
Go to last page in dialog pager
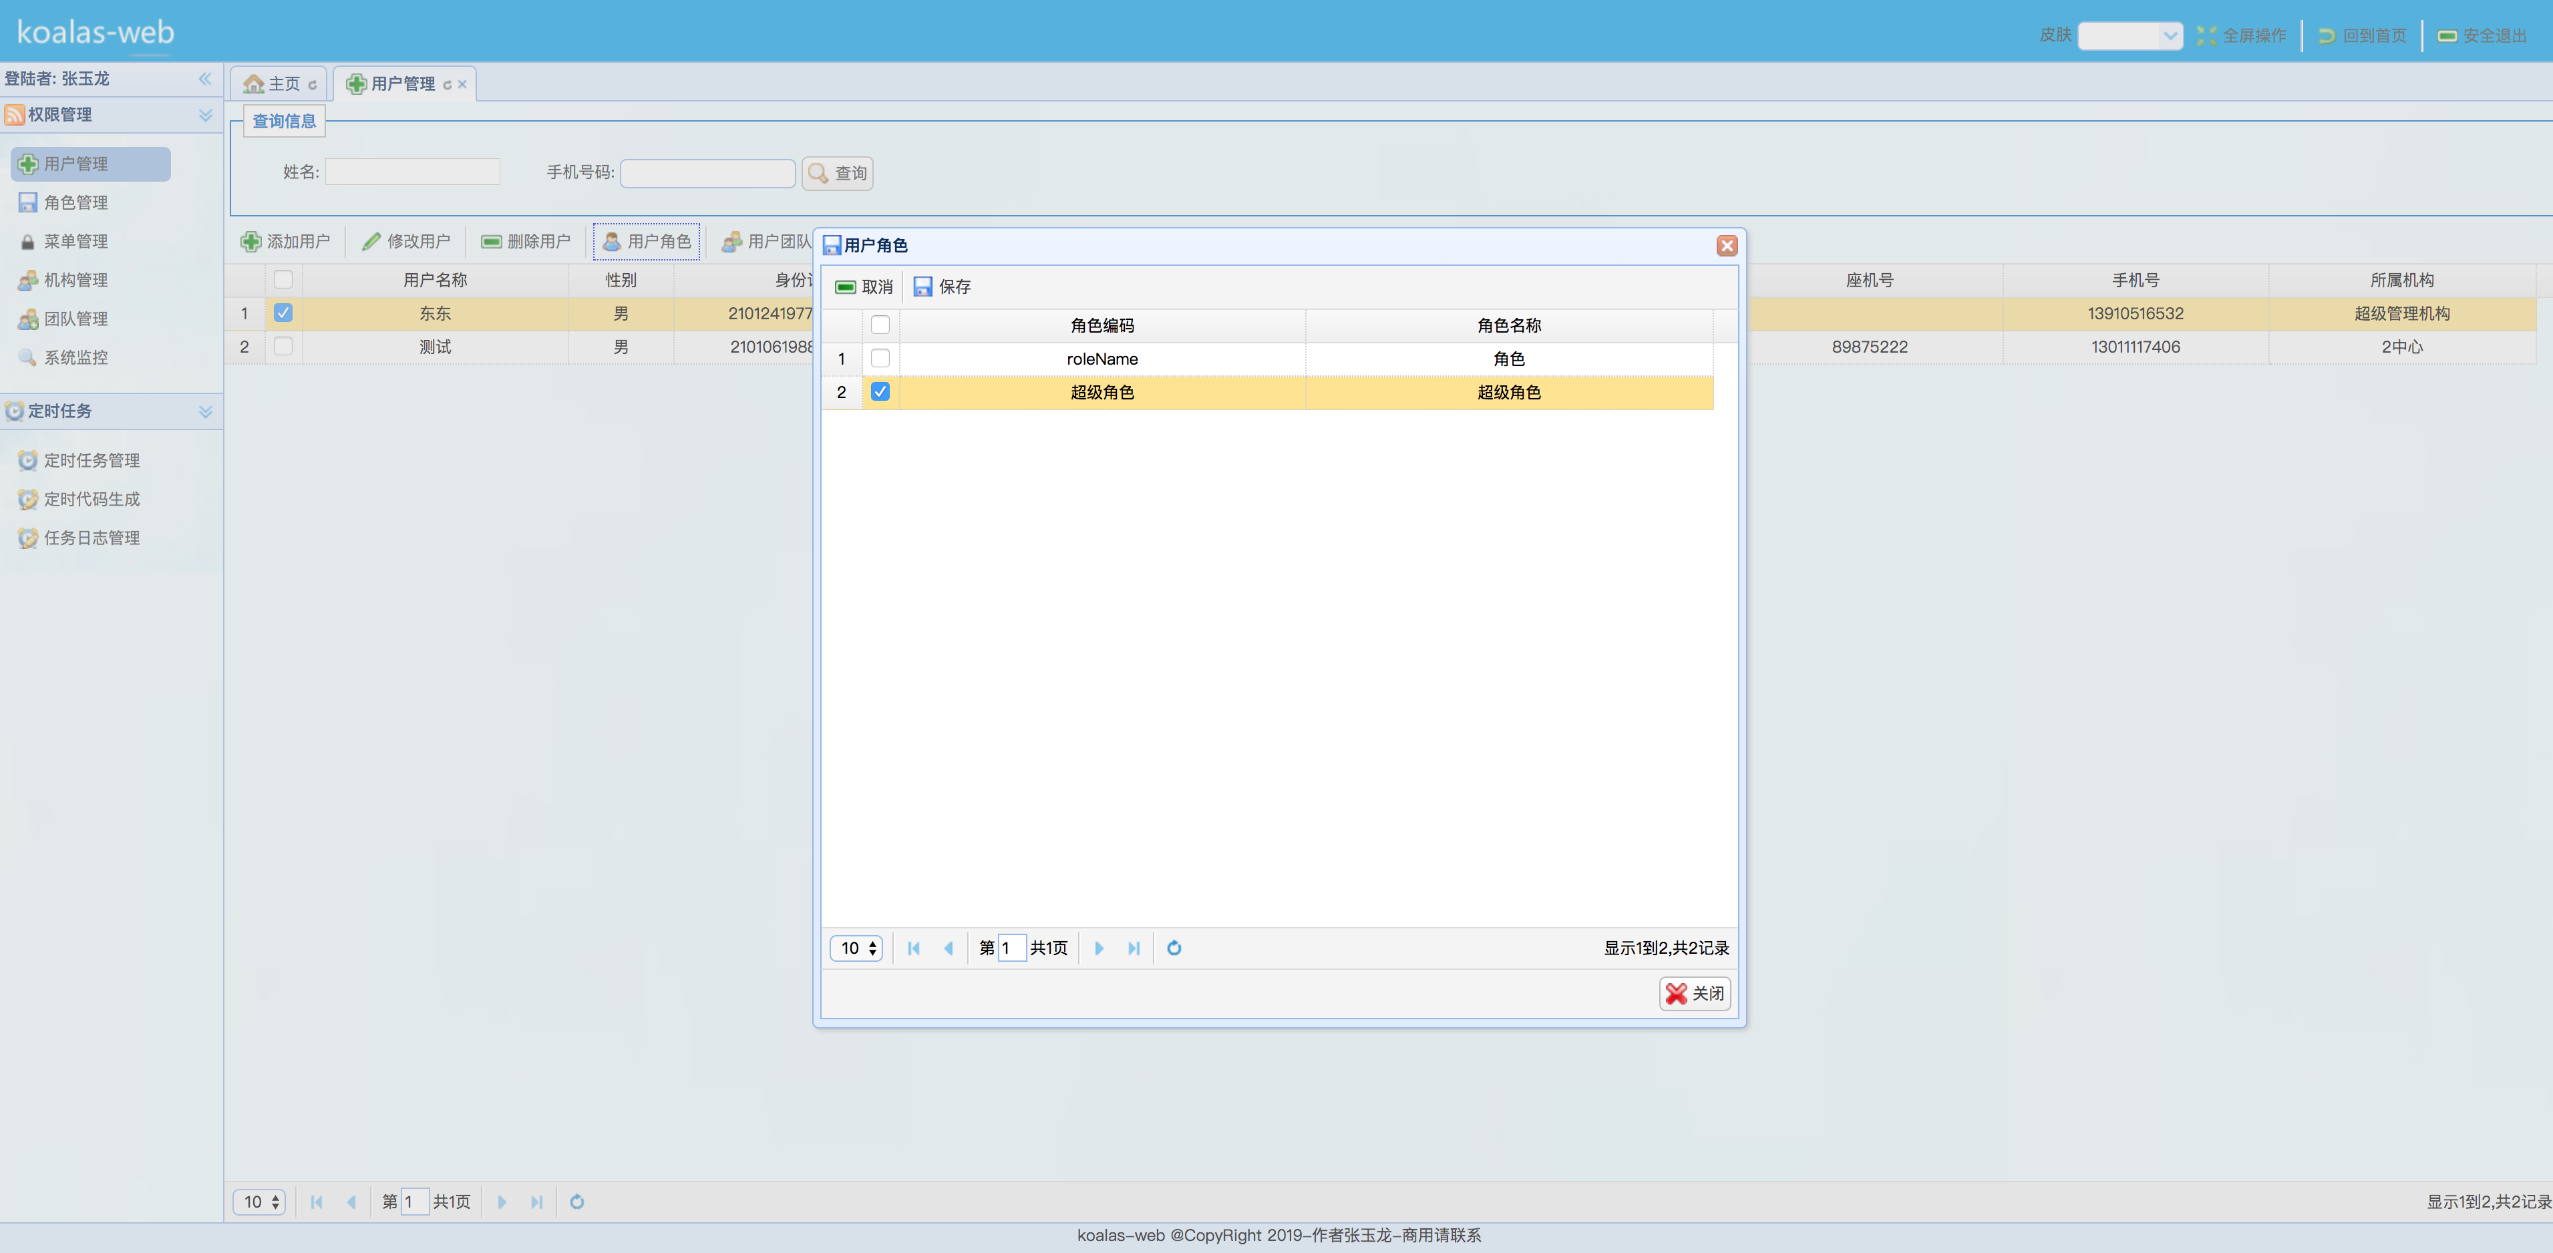pos(1134,948)
